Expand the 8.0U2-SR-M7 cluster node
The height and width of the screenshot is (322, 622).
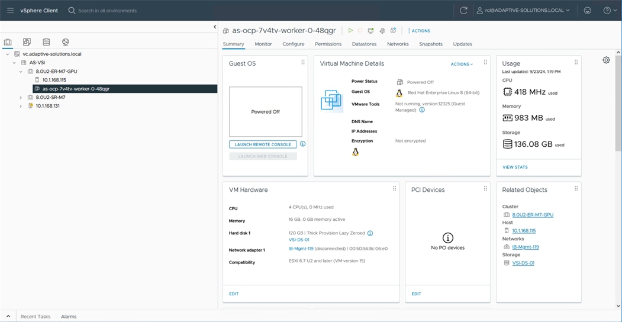click(x=21, y=97)
